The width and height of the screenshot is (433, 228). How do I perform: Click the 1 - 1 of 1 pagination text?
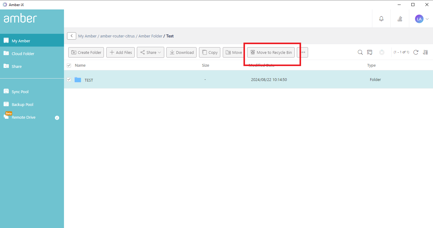(401, 52)
